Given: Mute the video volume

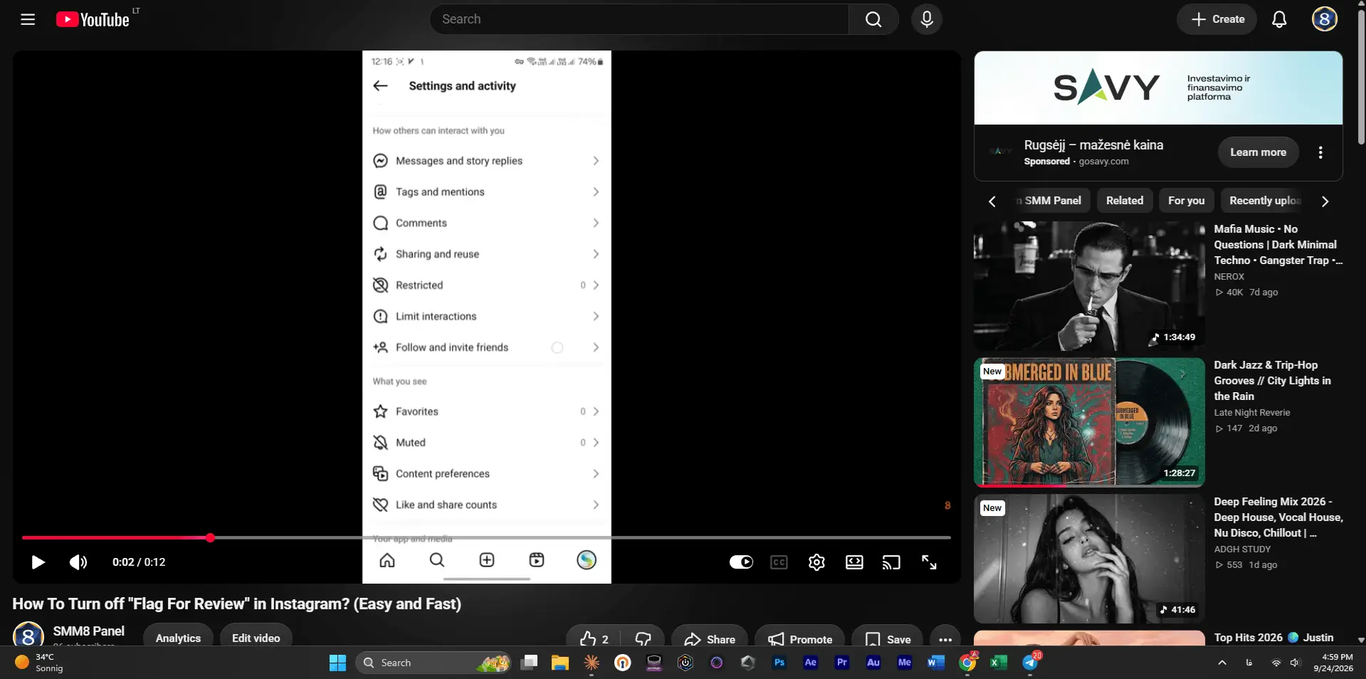Looking at the screenshot, I should click(x=78, y=562).
